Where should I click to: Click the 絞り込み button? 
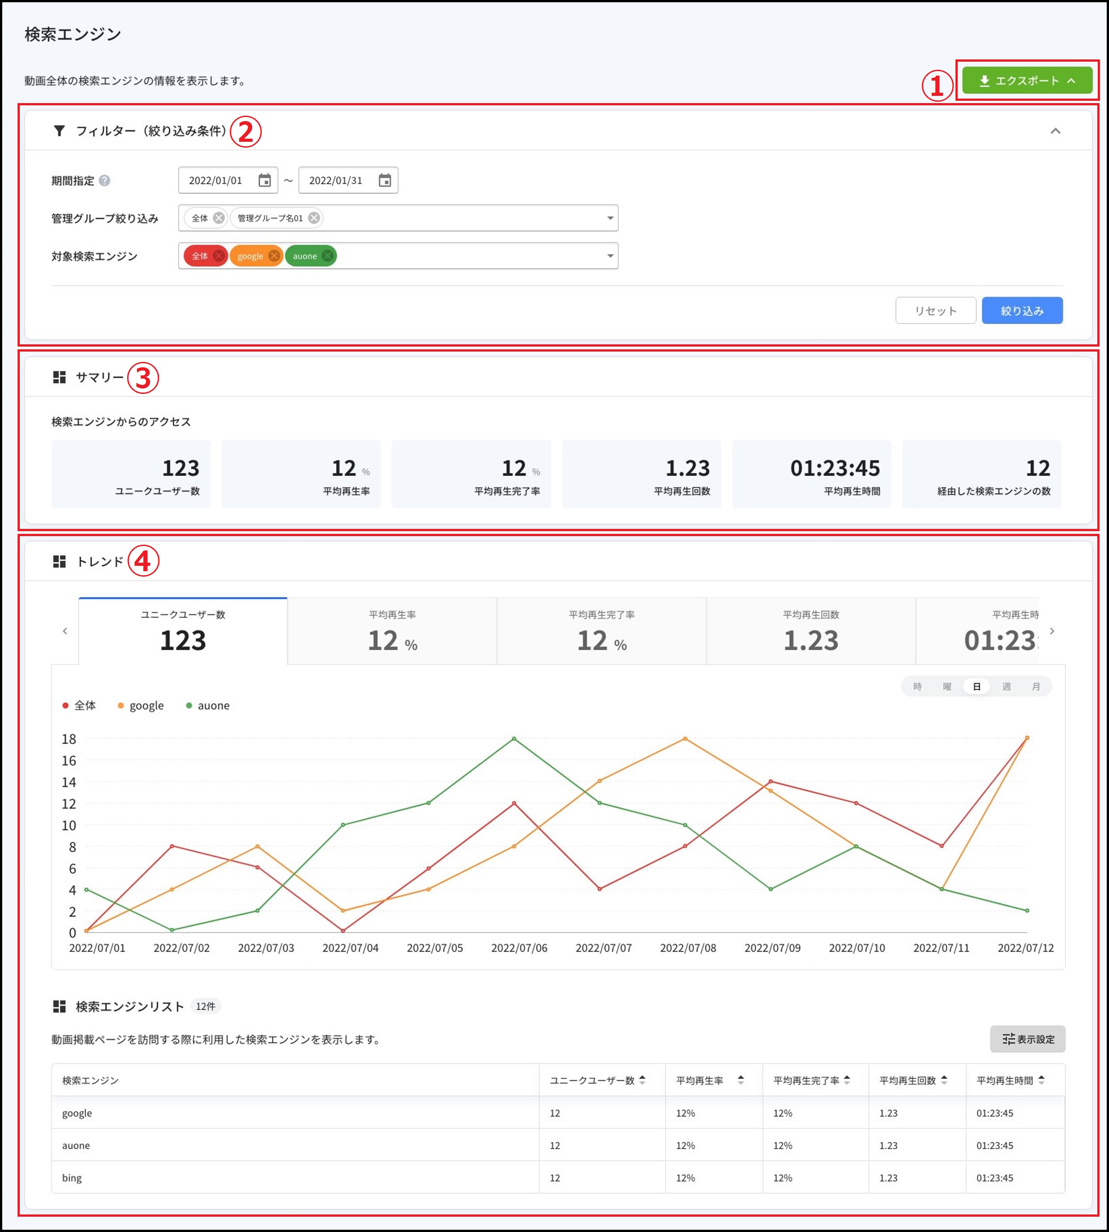pyautogui.click(x=1022, y=311)
